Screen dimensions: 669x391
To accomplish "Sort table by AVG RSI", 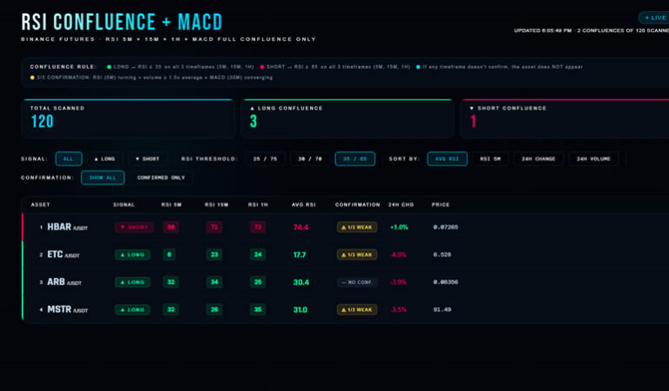I will coord(447,159).
